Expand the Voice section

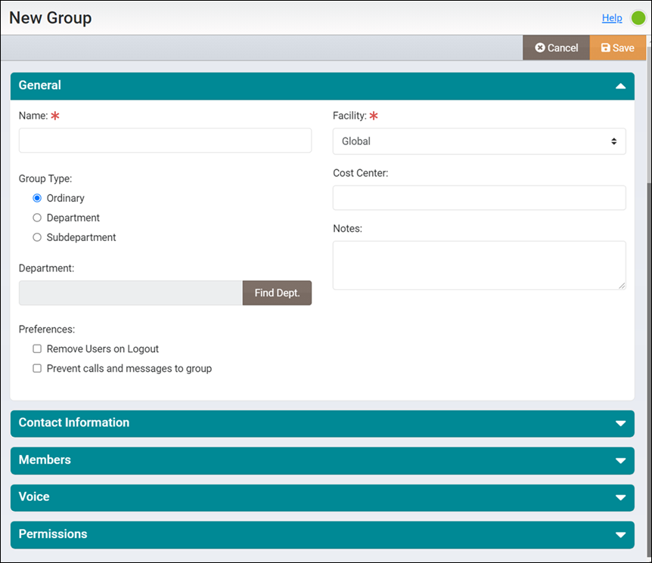coord(620,497)
